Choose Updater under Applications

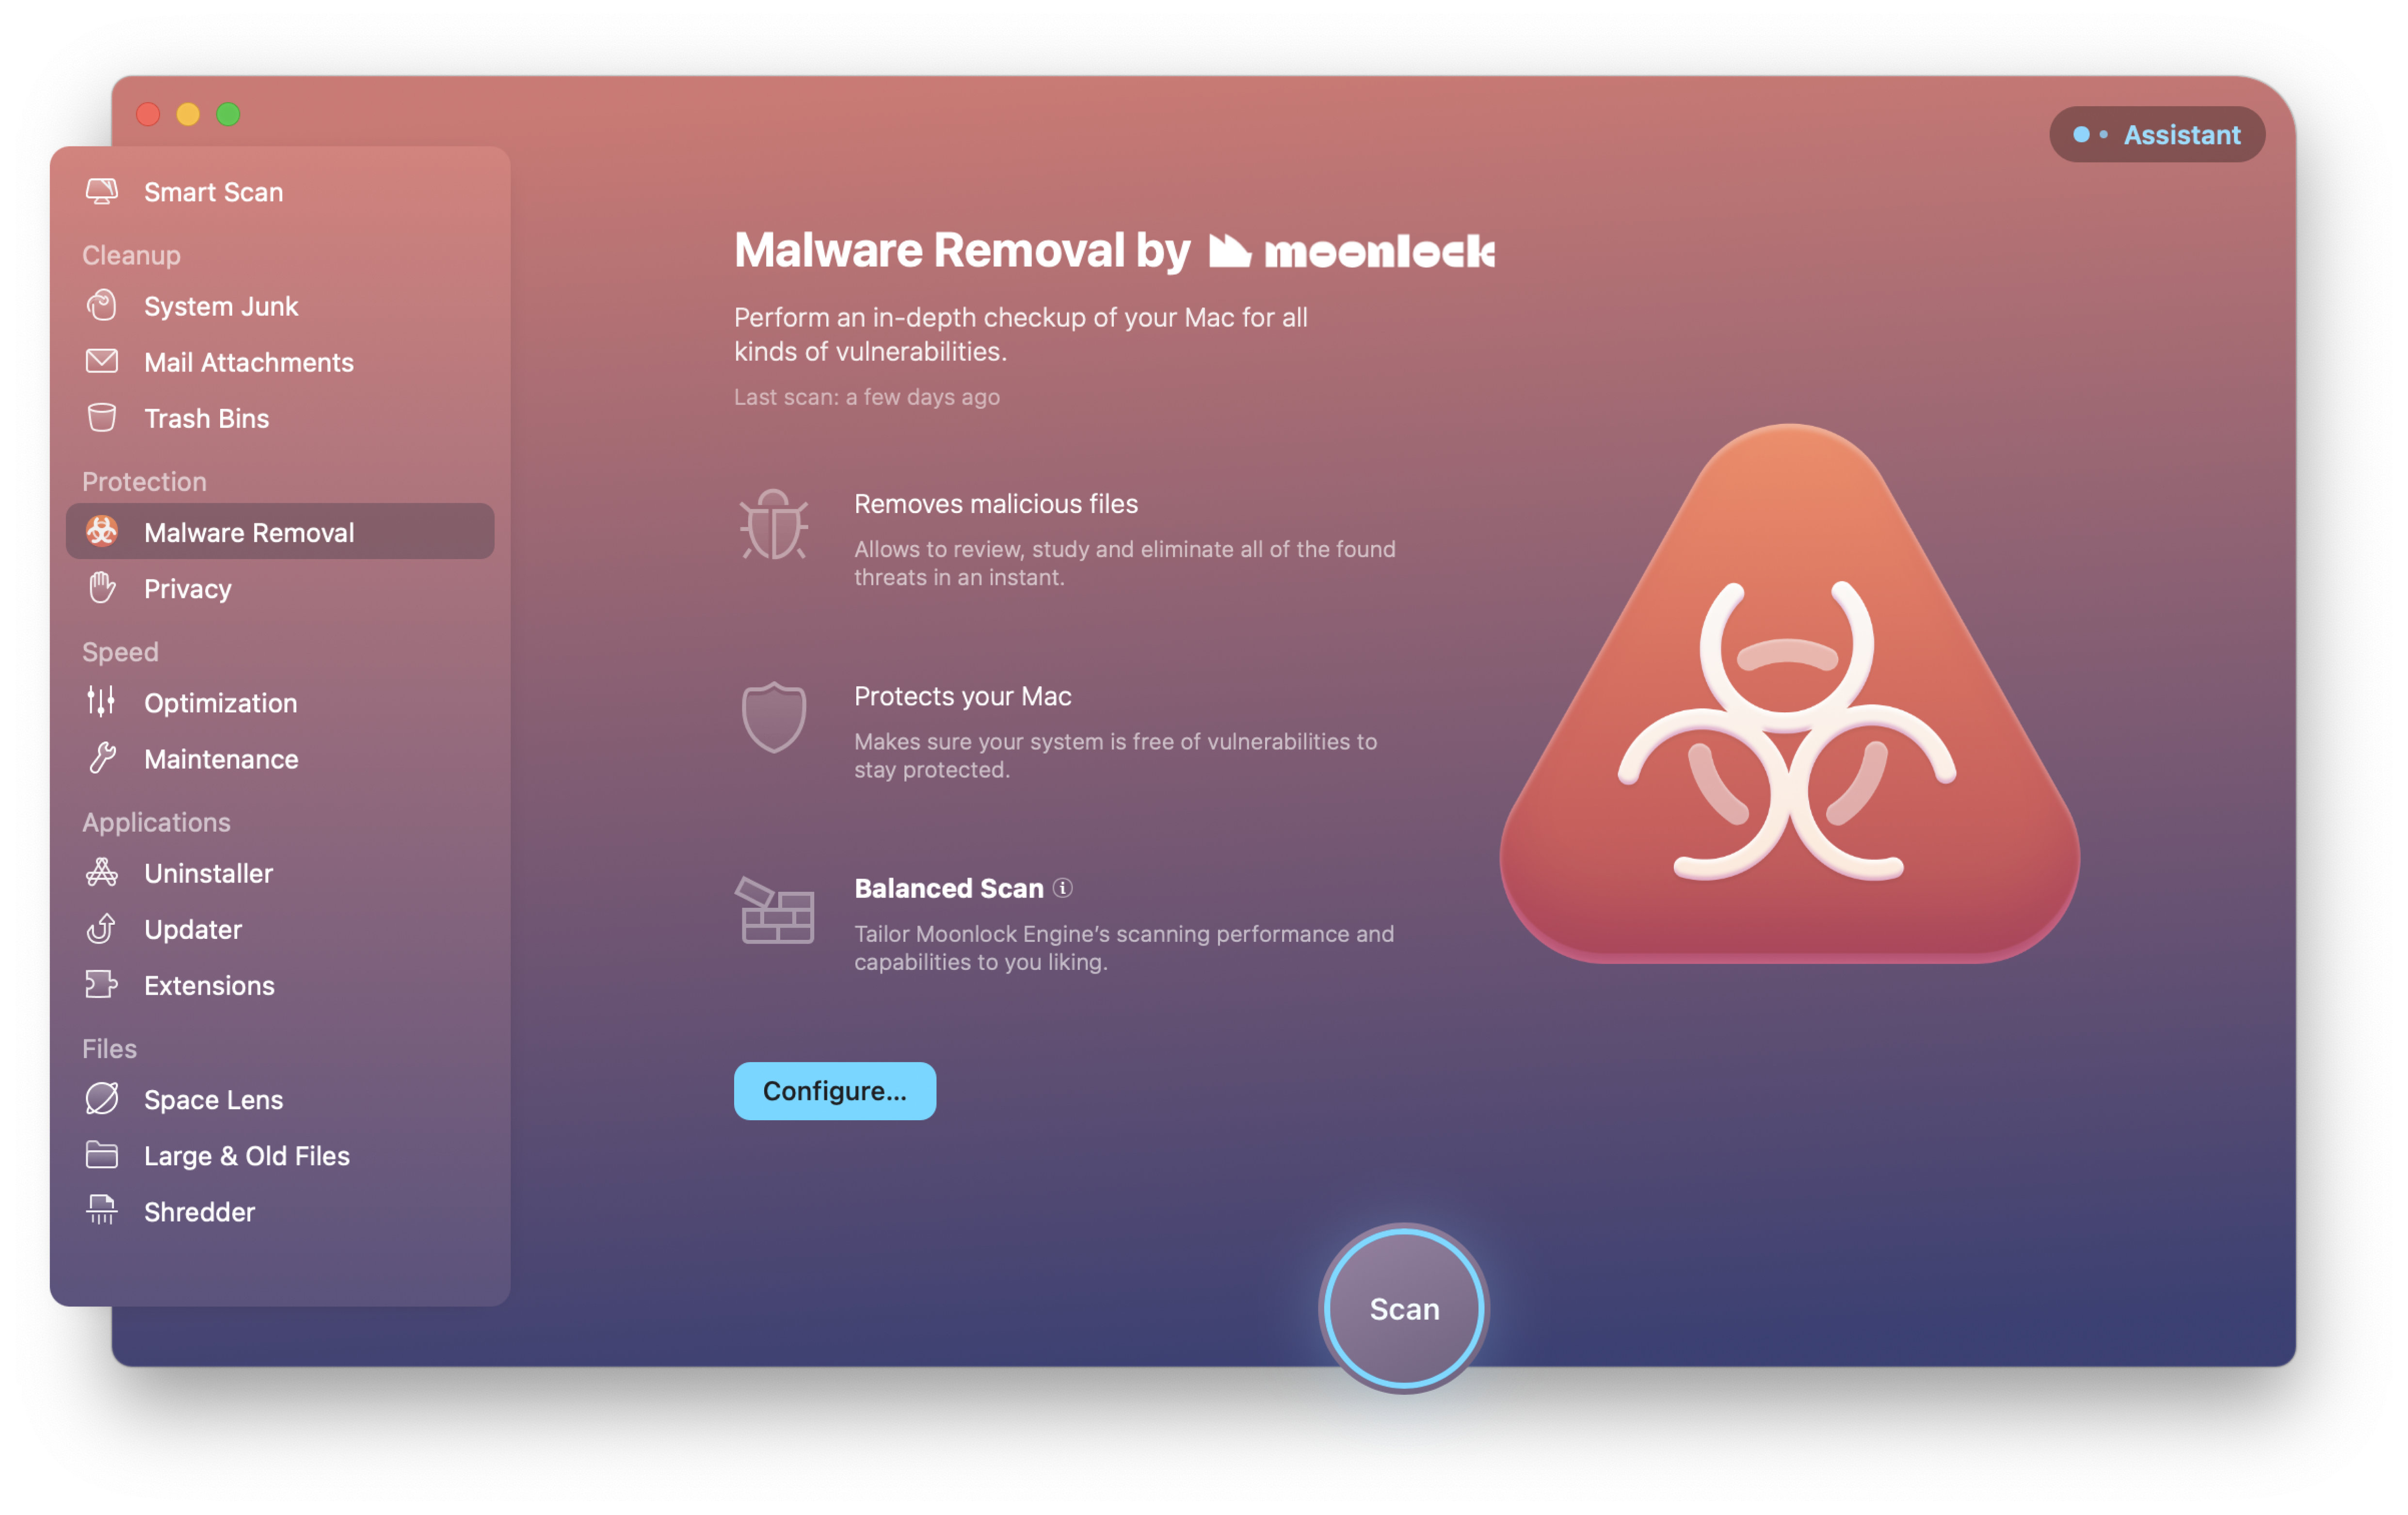pos(280,929)
